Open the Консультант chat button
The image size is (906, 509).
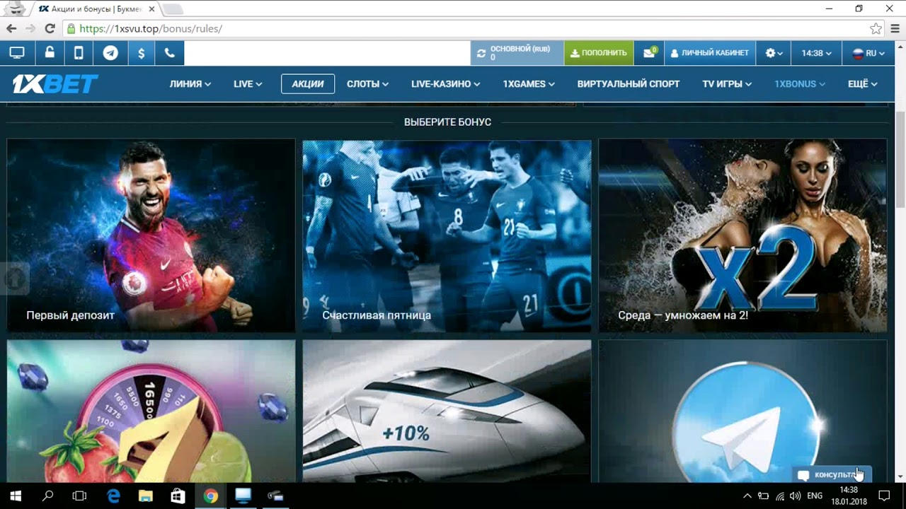pos(832,475)
